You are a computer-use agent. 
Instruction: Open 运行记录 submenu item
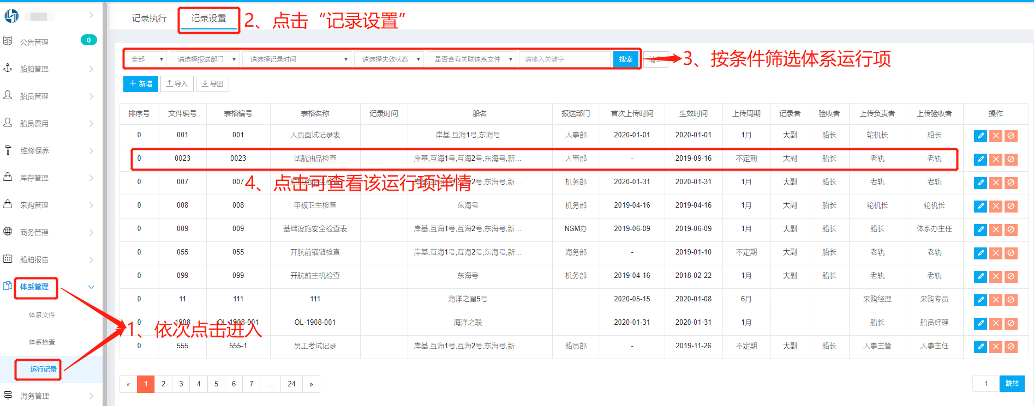[x=43, y=369]
